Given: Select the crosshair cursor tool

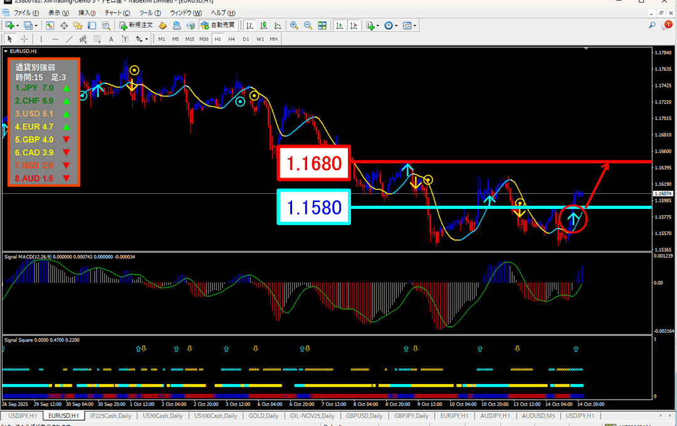Looking at the screenshot, I should tap(24, 39).
